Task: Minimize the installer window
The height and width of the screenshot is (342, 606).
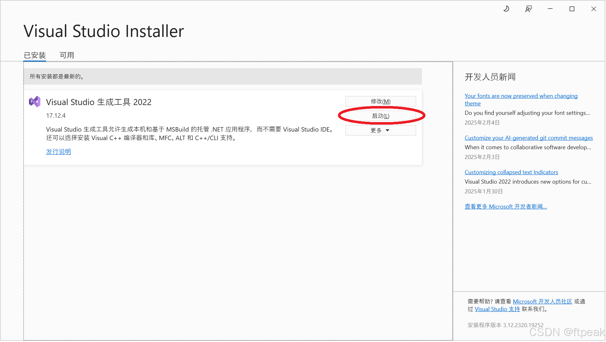Action: click(551, 9)
